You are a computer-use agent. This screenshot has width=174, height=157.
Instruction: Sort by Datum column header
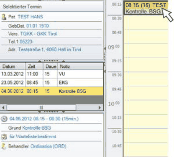click(x=12, y=67)
